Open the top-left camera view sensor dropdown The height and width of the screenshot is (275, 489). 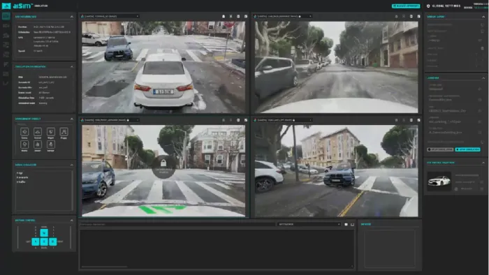(110, 16)
